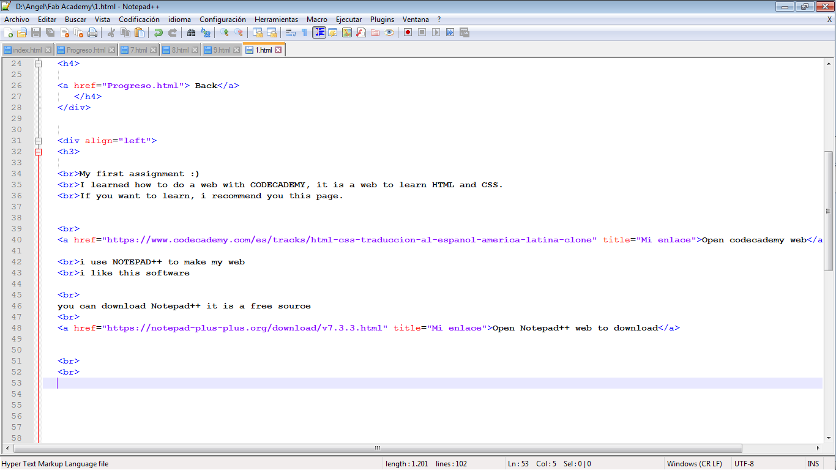Open Find with the binoculars icon
836x470 pixels.
192,32
